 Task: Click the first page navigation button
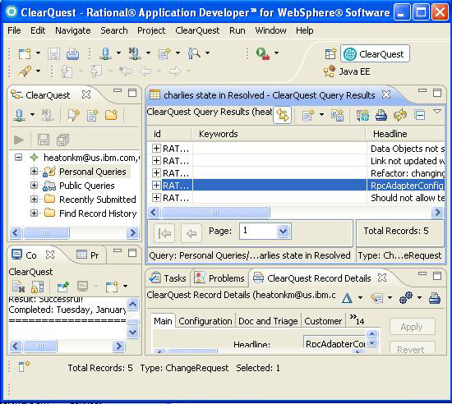(164, 233)
